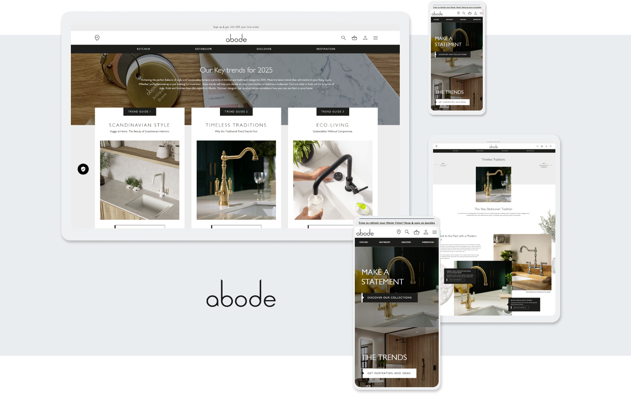Tap the search icon on large phone mockup
The height and width of the screenshot is (395, 631).
point(407,232)
